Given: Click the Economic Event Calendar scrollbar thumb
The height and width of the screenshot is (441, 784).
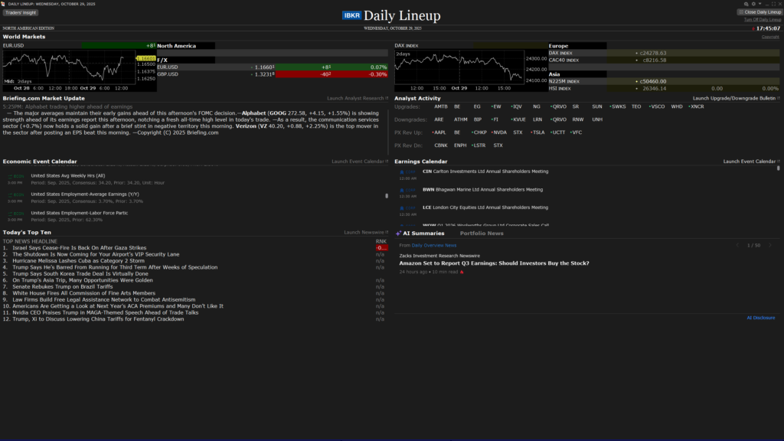Looking at the screenshot, I should [x=386, y=196].
